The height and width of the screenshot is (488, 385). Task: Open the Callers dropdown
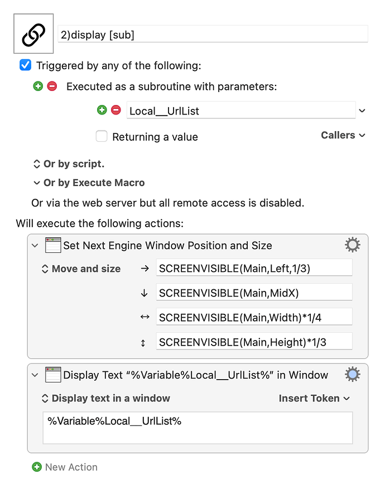(x=343, y=135)
